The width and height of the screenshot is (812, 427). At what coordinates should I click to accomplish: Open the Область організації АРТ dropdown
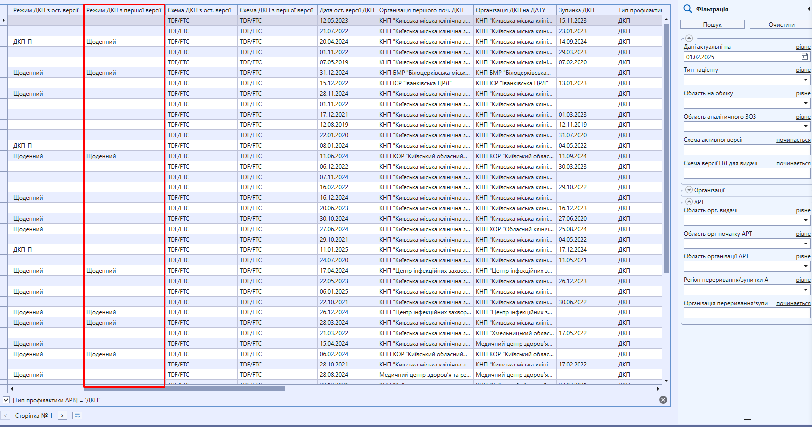[x=805, y=266]
